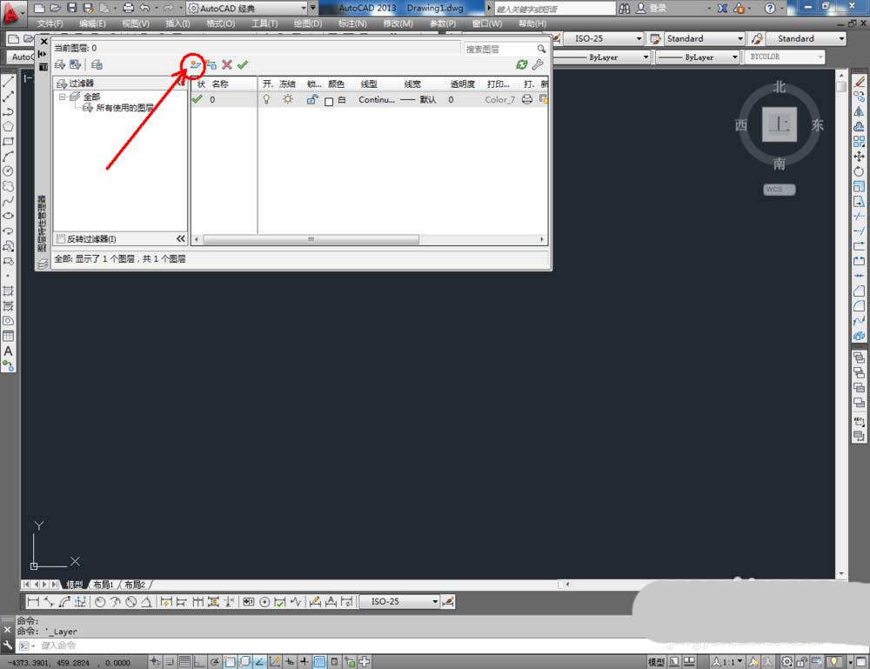Click the New Group Filter icon
This screenshot has height=669, width=870.
(76, 65)
